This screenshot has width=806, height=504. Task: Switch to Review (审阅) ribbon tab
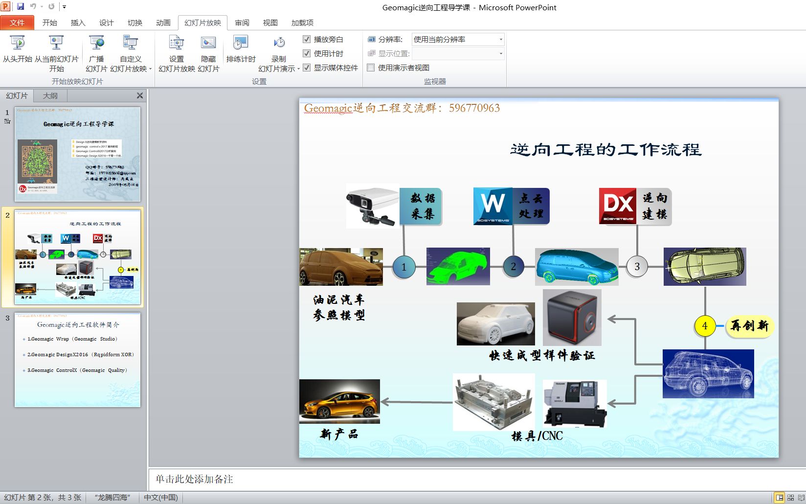click(x=242, y=23)
